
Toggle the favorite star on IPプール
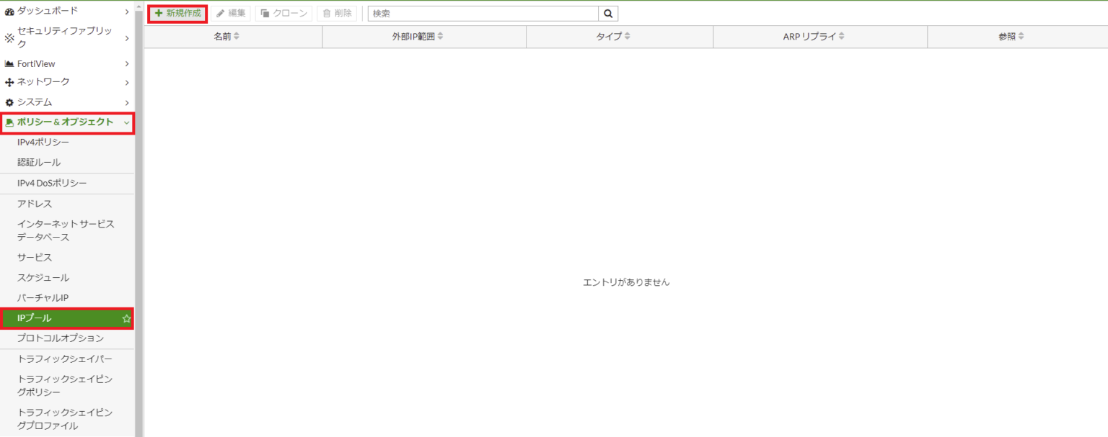(x=126, y=318)
